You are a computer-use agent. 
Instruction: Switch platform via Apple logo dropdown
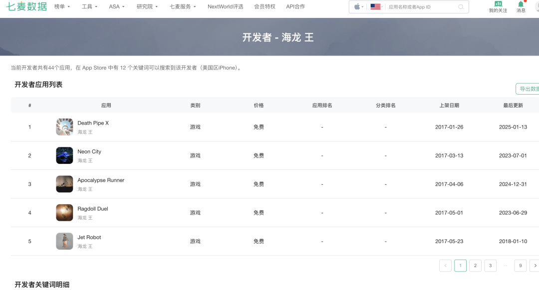[x=358, y=7]
